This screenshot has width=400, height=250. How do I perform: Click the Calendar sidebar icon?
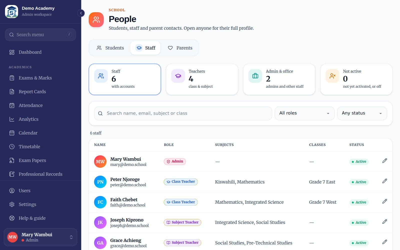[12, 133]
